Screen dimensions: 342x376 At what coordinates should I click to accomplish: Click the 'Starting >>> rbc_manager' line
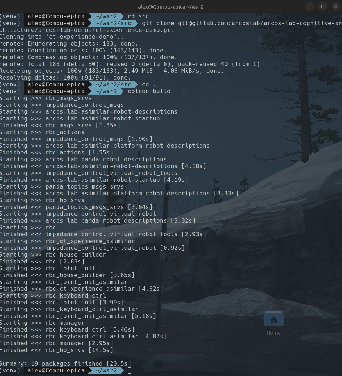coord(42,323)
